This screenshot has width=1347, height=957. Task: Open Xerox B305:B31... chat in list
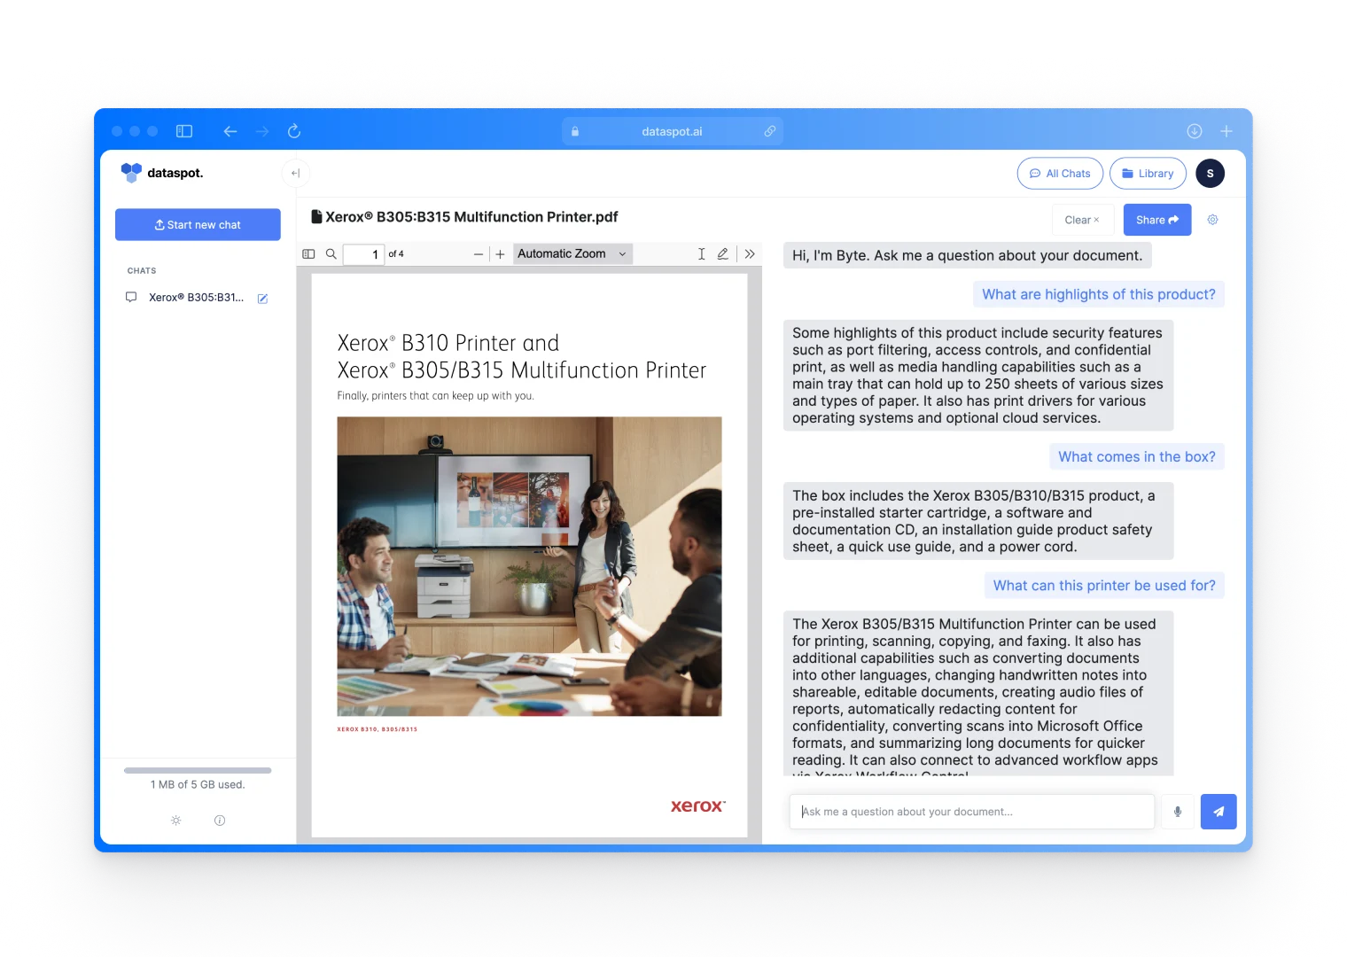(x=196, y=298)
